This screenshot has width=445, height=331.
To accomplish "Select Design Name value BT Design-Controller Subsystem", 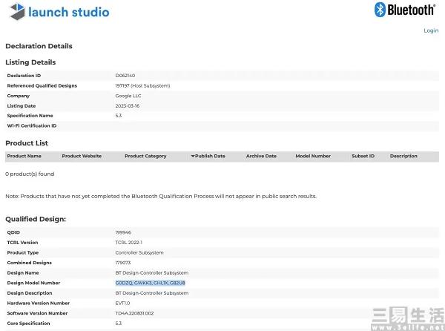I will click(152, 273).
